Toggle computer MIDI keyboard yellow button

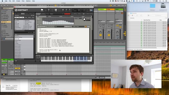pyautogui.click(x=110, y=5)
